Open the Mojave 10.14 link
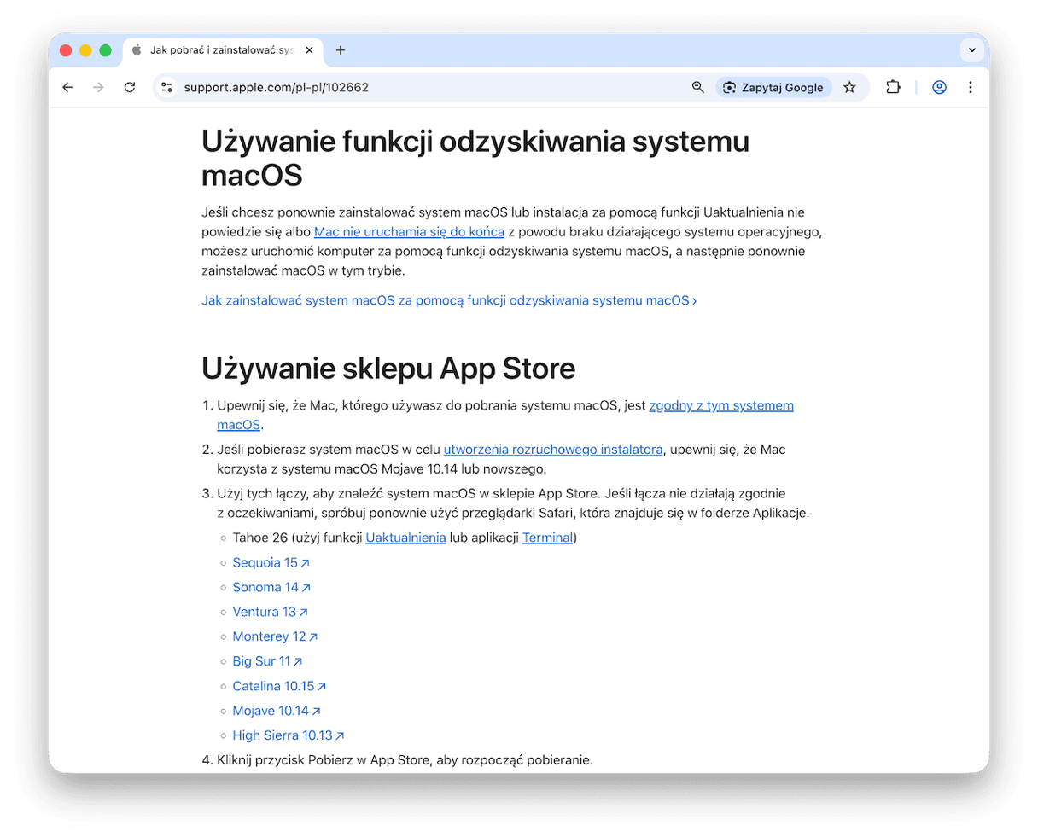Viewport: 1038px width, 837px height. point(271,710)
